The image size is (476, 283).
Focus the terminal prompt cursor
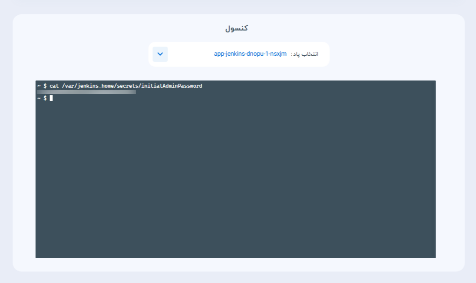pos(51,98)
